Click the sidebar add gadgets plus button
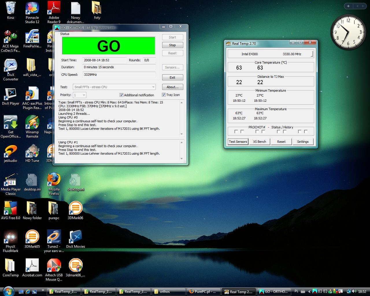370x296 pixels. [348, 6]
